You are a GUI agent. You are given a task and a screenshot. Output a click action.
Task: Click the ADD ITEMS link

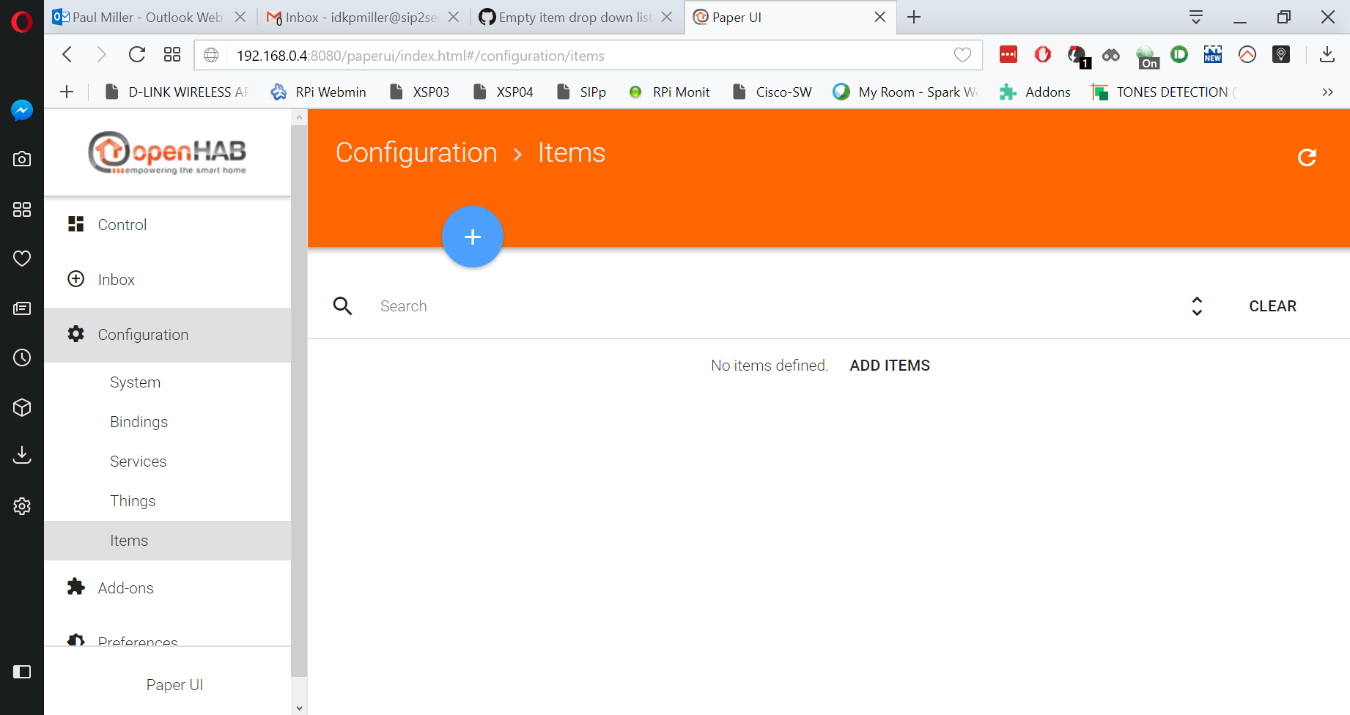[889, 365]
